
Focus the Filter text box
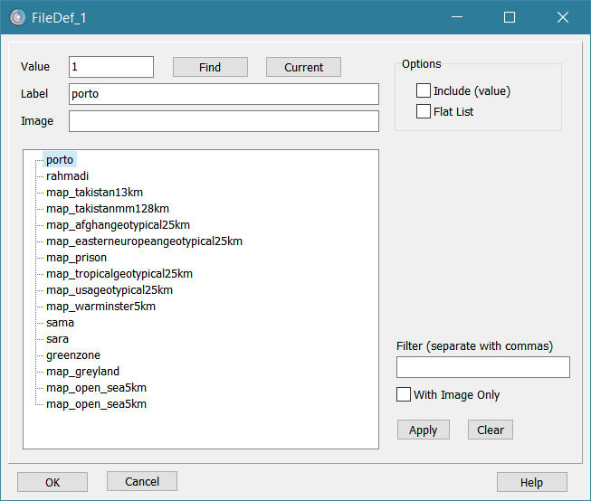(x=482, y=366)
